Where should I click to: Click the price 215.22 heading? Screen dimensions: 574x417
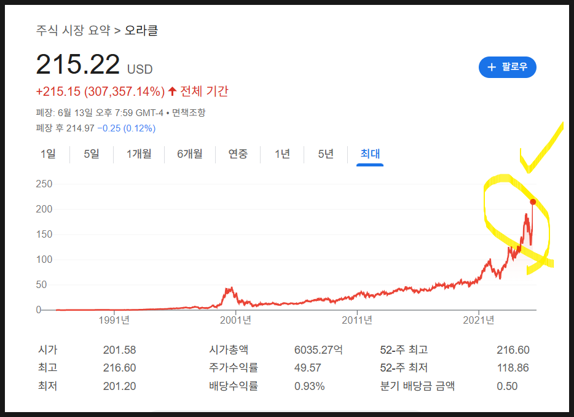point(77,64)
